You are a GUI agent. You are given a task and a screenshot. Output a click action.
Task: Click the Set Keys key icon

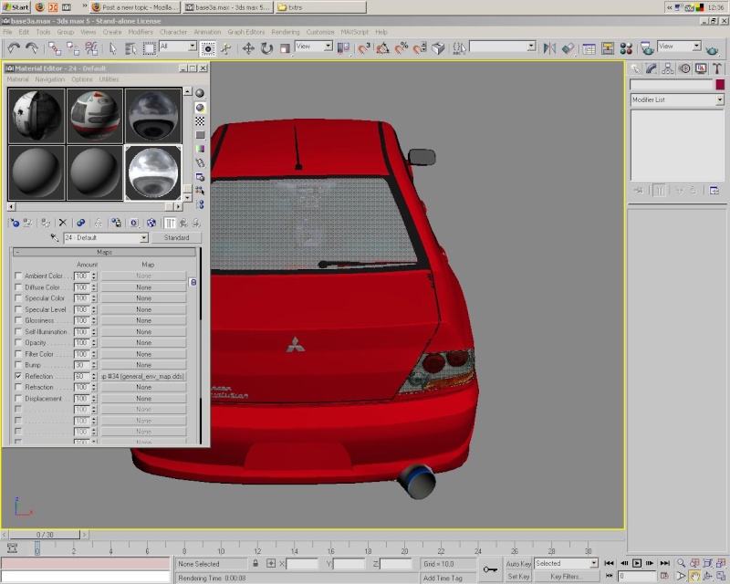(490, 569)
